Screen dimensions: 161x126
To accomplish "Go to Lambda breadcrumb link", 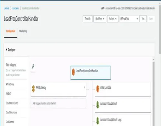I will tap(6, 8).
